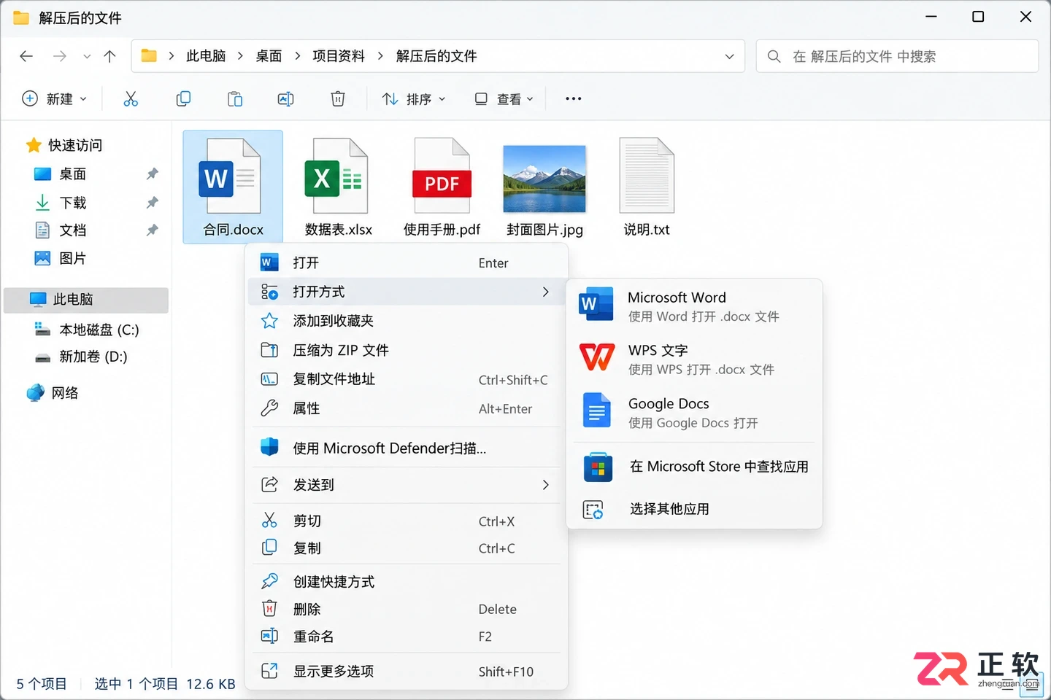Choose 使用 Microsoft Defender扫描 menu entry
1051x700 pixels.
pos(406,448)
